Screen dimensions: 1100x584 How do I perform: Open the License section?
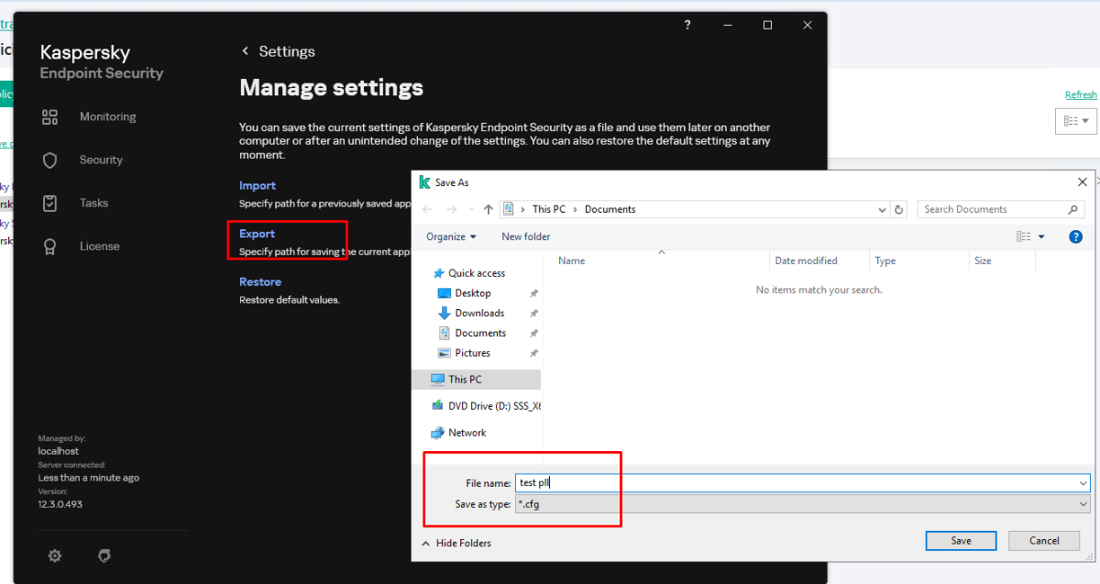click(100, 246)
